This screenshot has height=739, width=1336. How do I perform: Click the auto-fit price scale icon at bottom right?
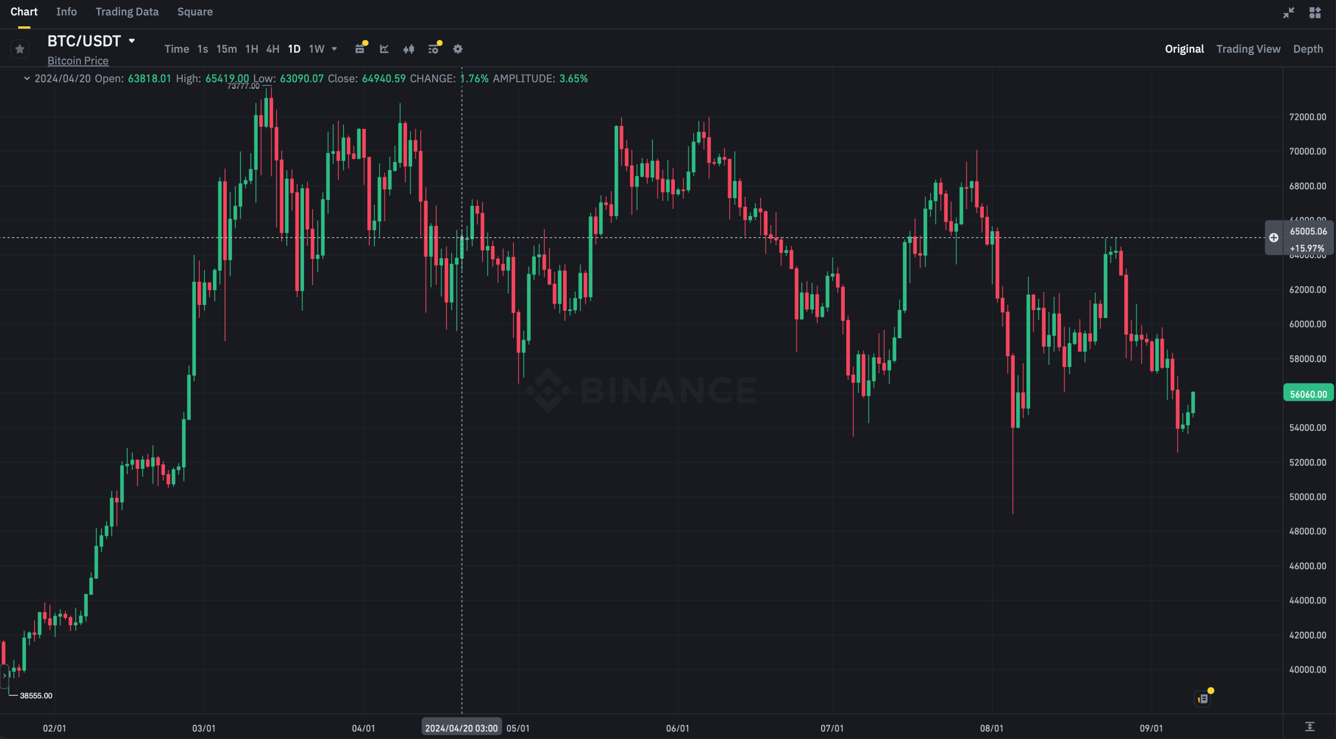point(1310,727)
